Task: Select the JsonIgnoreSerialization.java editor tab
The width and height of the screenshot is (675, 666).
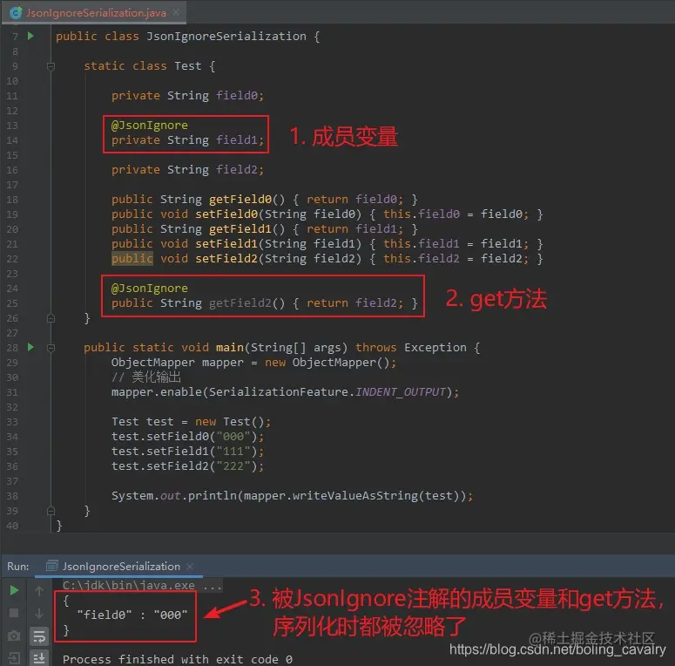Action: [96, 13]
